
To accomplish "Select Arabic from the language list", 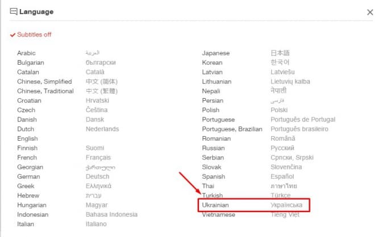I will coord(26,53).
